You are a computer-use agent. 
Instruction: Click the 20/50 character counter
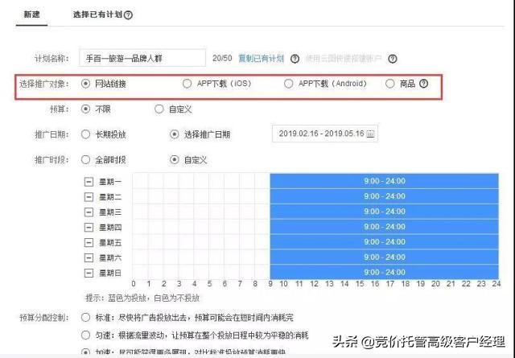tap(222, 59)
